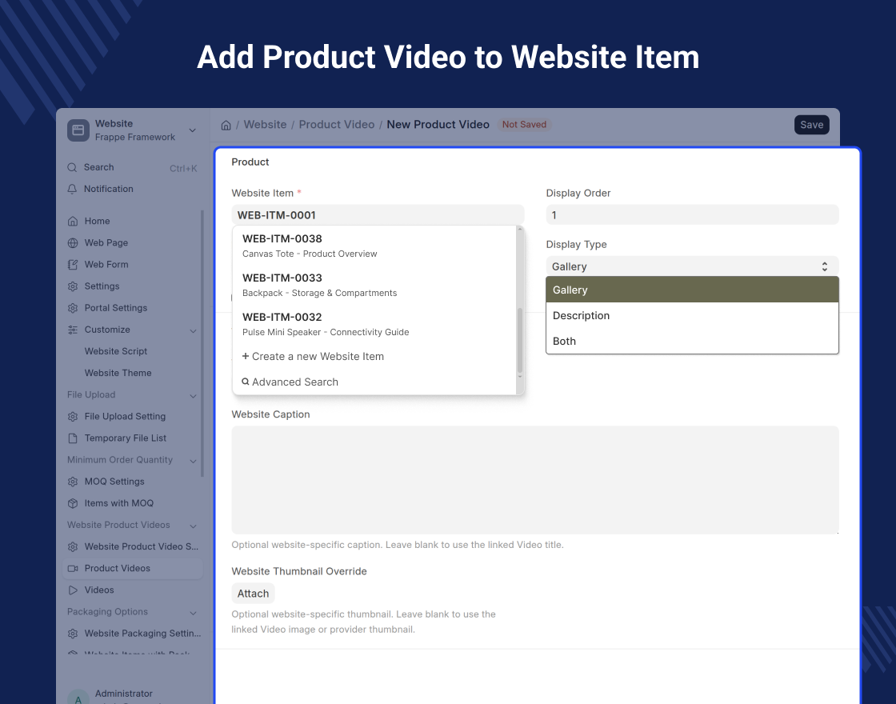The width and height of the screenshot is (896, 704).
Task: Go to Product Video breadcrumb link
Action: coord(337,125)
